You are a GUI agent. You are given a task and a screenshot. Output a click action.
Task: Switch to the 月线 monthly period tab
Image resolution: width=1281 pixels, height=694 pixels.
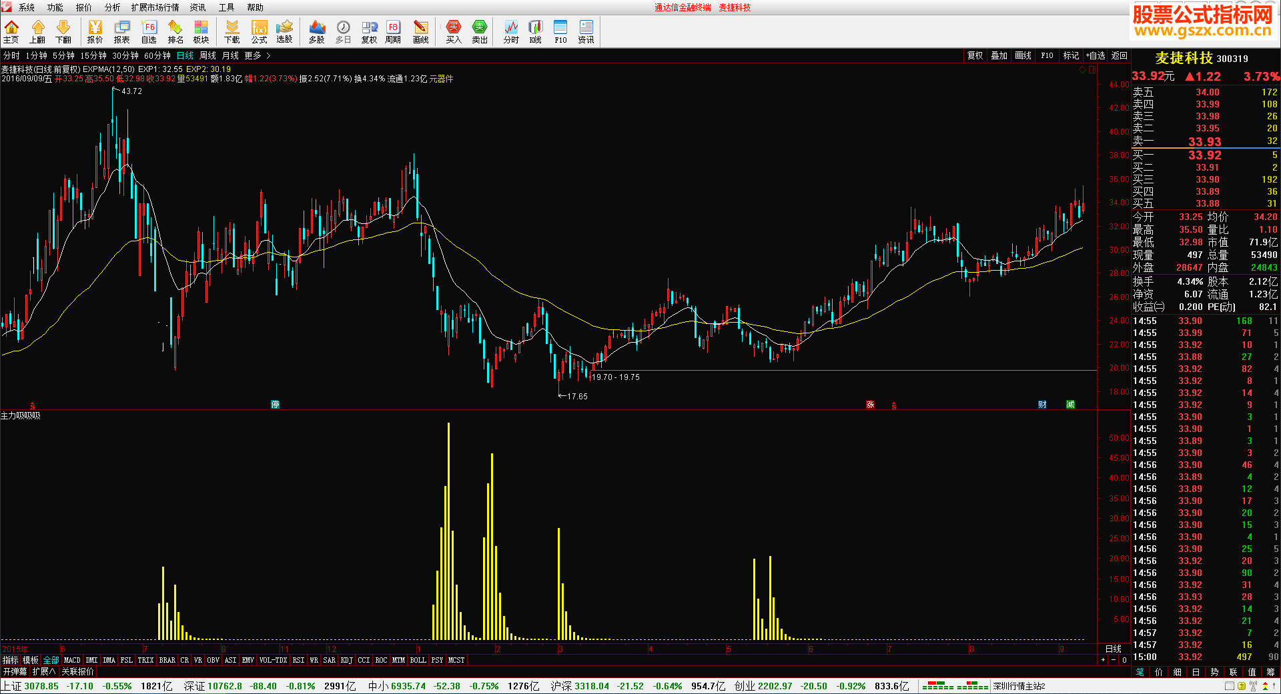231,56
